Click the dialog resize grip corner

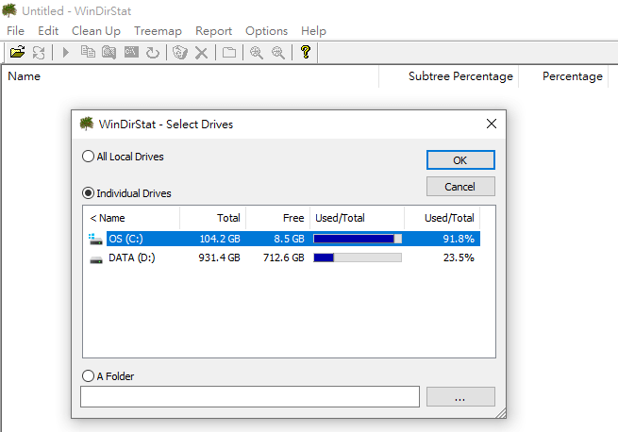[501, 413]
